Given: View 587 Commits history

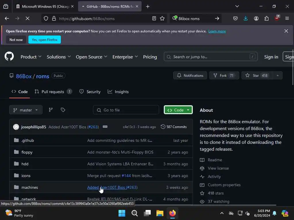Looking at the screenshot, I should (174, 127).
